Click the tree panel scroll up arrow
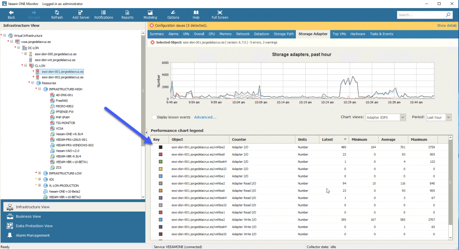459x250 pixels. (143, 34)
